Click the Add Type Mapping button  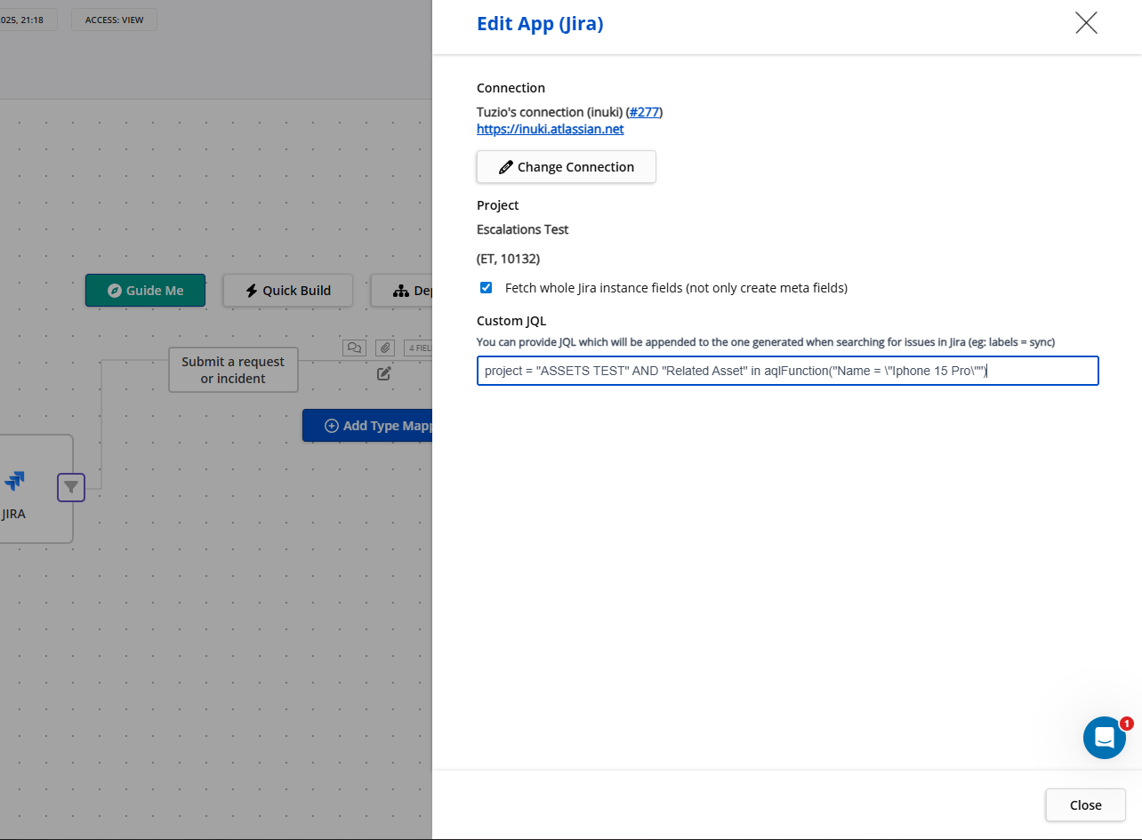367,426
